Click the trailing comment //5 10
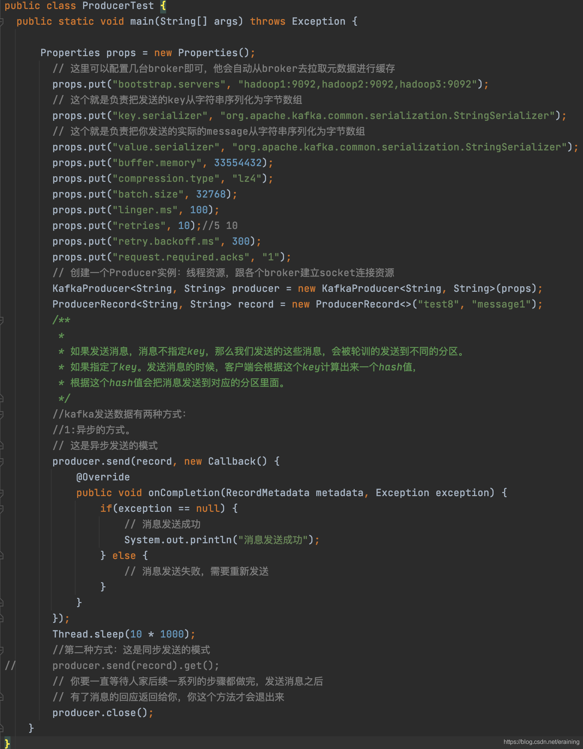This screenshot has height=749, width=583. tap(220, 226)
